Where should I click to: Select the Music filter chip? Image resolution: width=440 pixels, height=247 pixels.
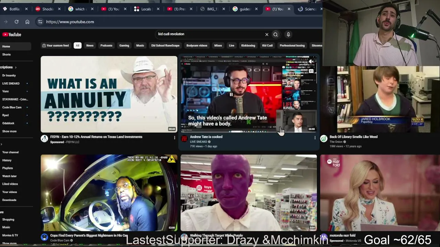pos(140,45)
